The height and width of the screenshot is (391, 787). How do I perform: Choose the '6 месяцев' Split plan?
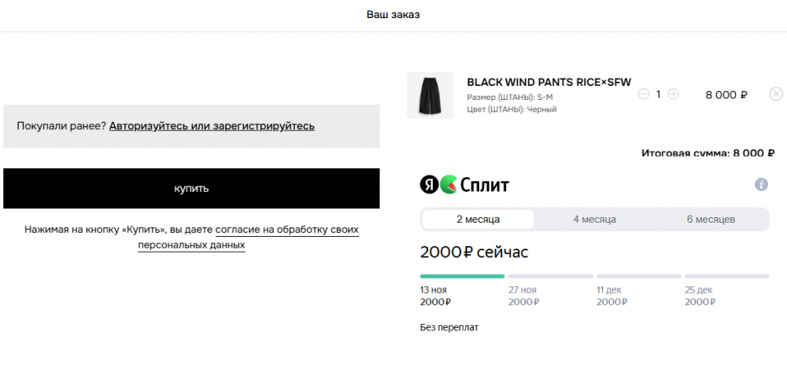coord(711,219)
